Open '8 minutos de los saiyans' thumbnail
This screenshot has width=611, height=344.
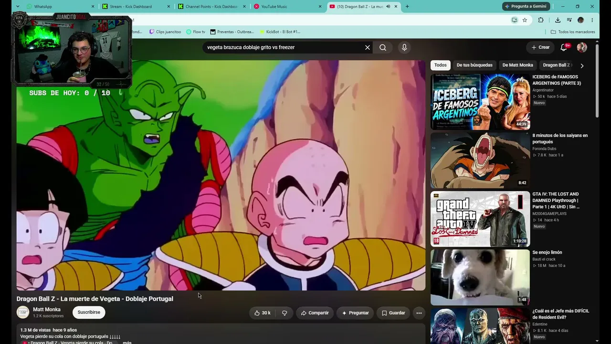point(480,161)
